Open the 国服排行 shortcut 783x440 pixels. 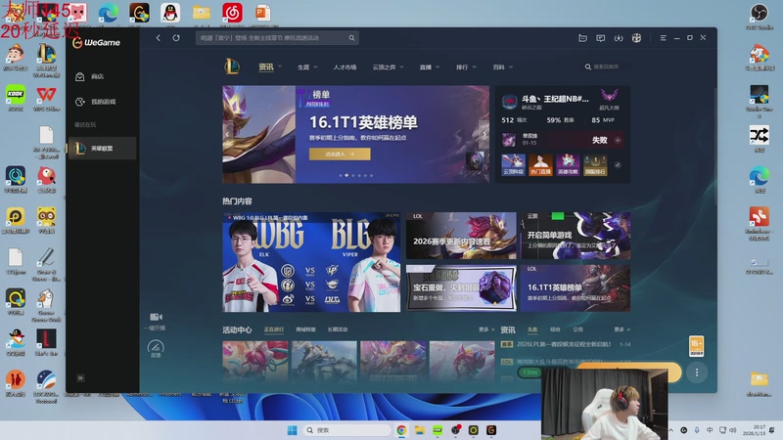(595, 164)
